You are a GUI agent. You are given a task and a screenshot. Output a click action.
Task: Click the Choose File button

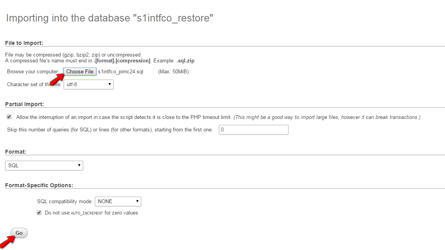[80, 71]
